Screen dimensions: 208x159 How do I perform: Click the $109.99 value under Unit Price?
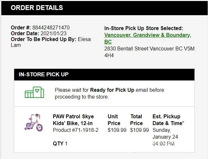point(117,130)
